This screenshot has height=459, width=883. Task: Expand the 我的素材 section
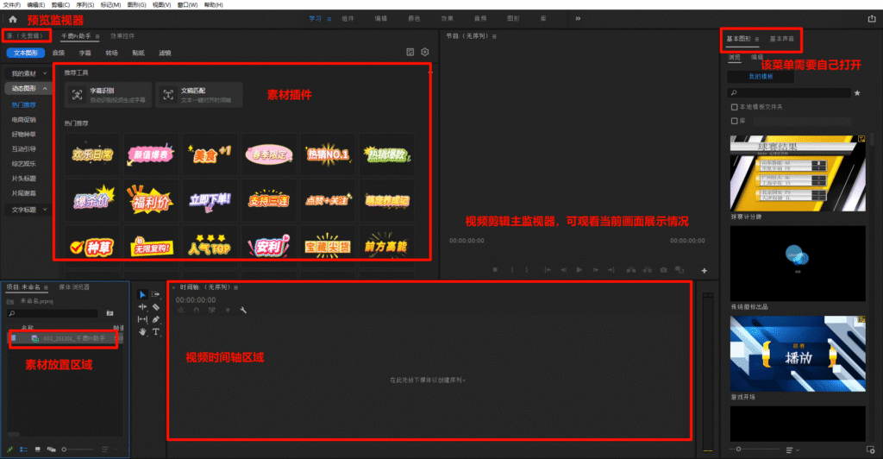[25, 74]
